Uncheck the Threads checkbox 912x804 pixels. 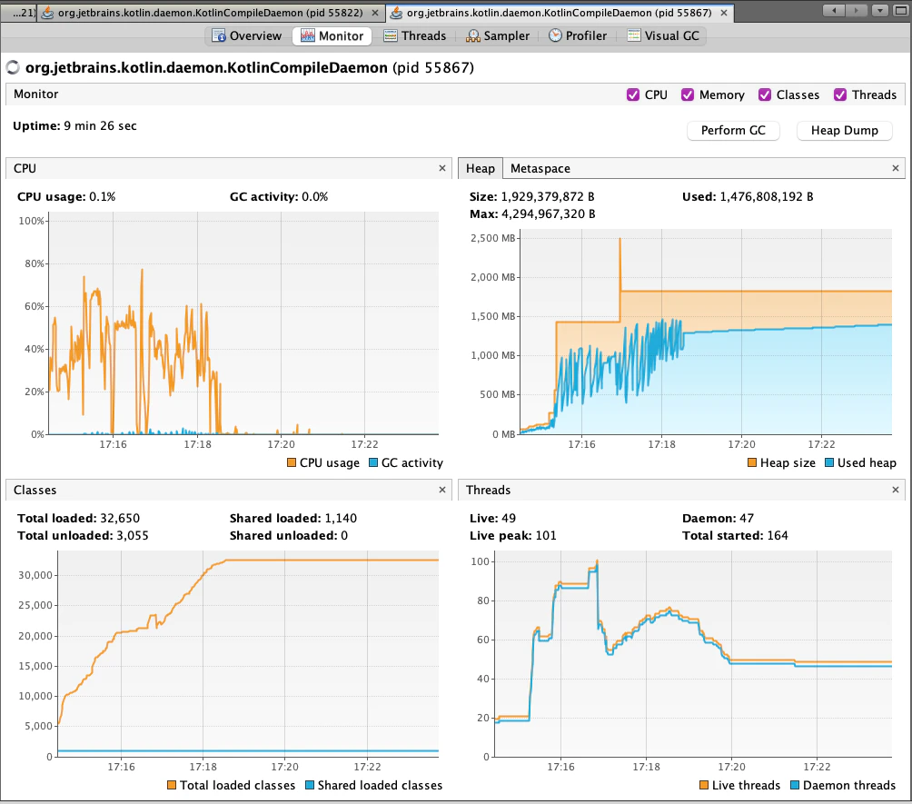point(840,94)
